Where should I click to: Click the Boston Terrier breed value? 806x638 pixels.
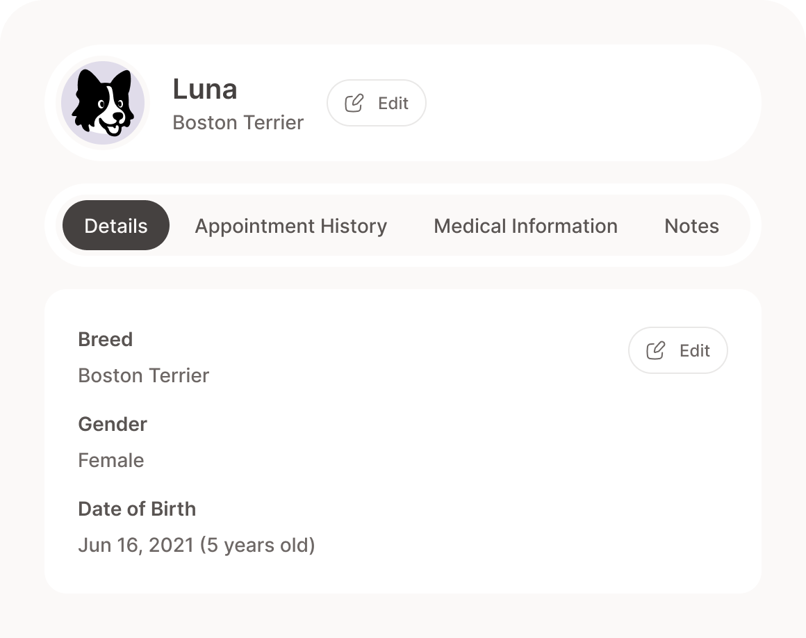143,375
